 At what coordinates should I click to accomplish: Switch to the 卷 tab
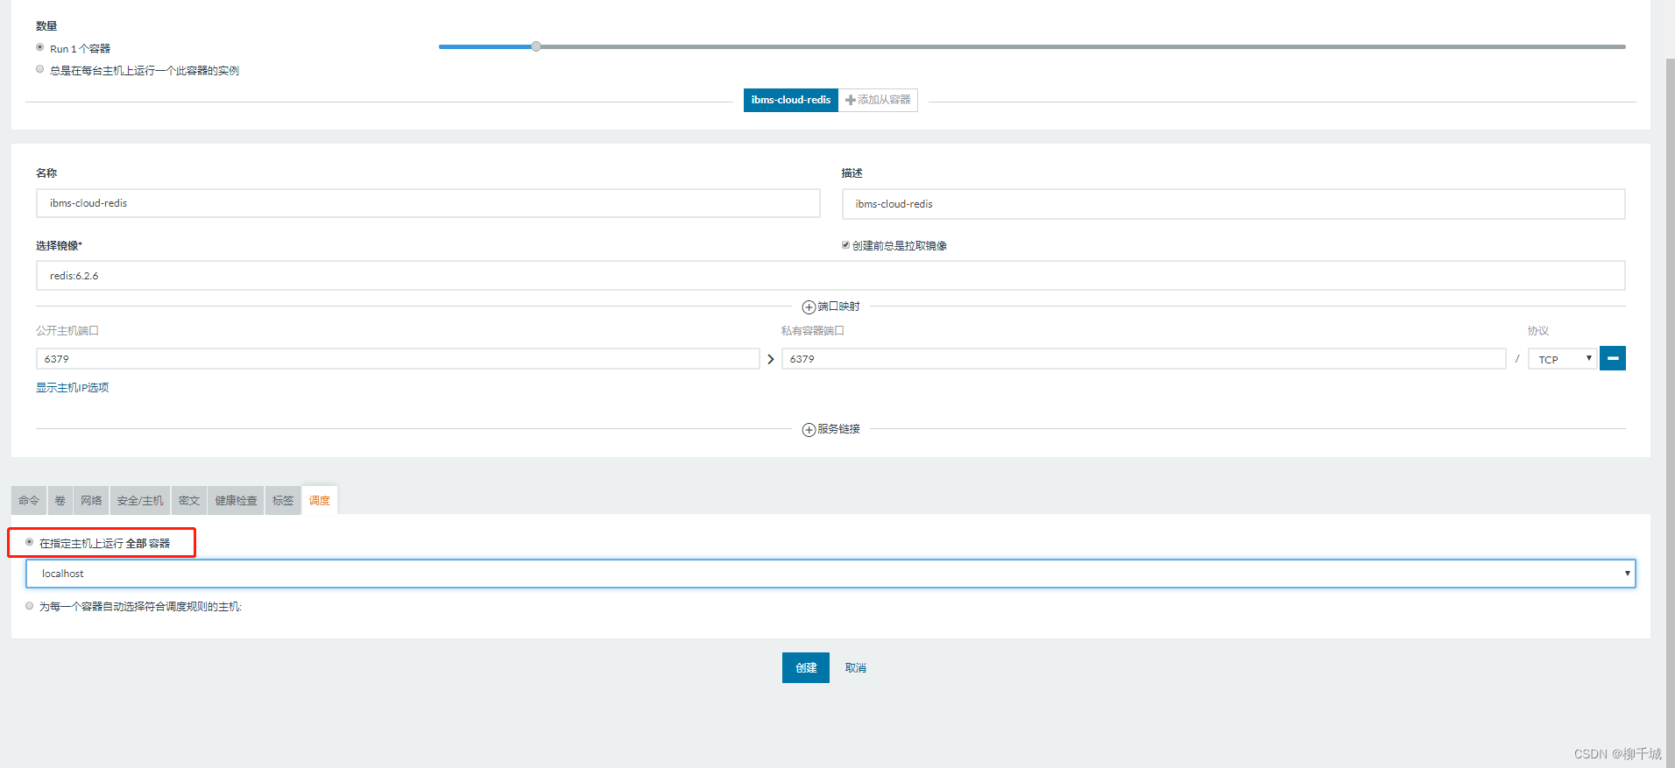tap(60, 501)
